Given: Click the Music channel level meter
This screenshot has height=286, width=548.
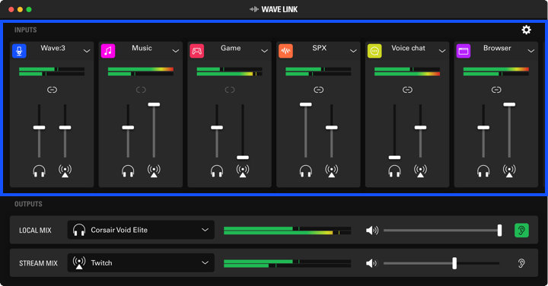Looking at the screenshot, I should pyautogui.click(x=141, y=71).
